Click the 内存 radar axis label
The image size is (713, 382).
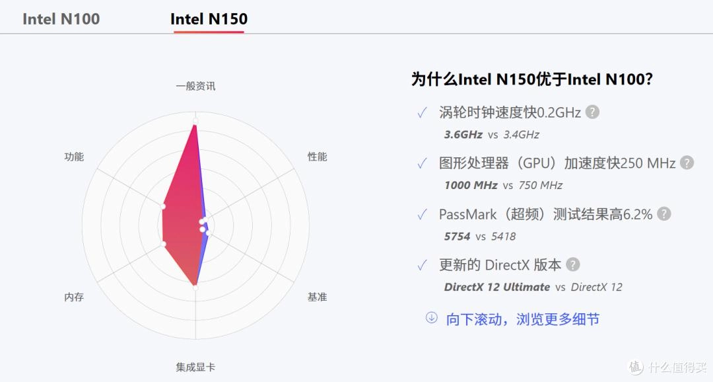click(x=74, y=297)
